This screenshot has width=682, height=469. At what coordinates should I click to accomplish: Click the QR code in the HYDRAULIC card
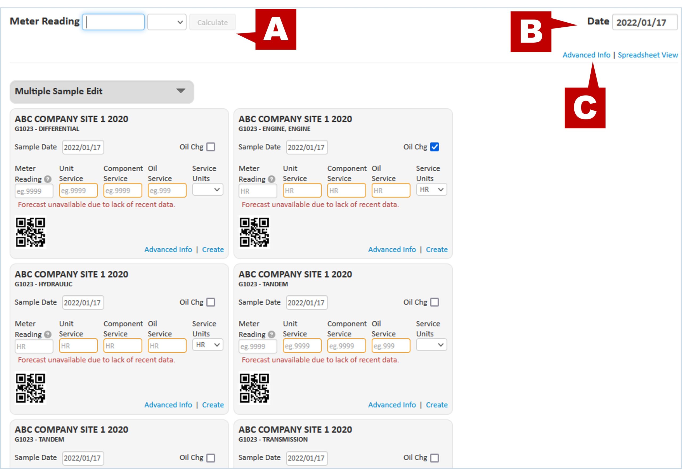[31, 388]
